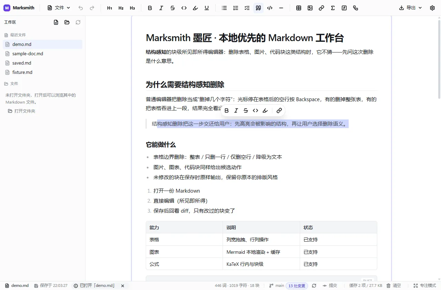Insert an image from the toolbar

pyautogui.click(x=310, y=8)
